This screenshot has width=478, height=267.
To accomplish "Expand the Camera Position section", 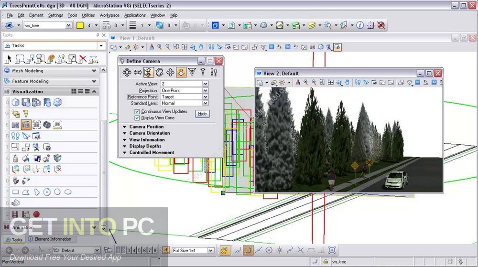I will [124, 127].
